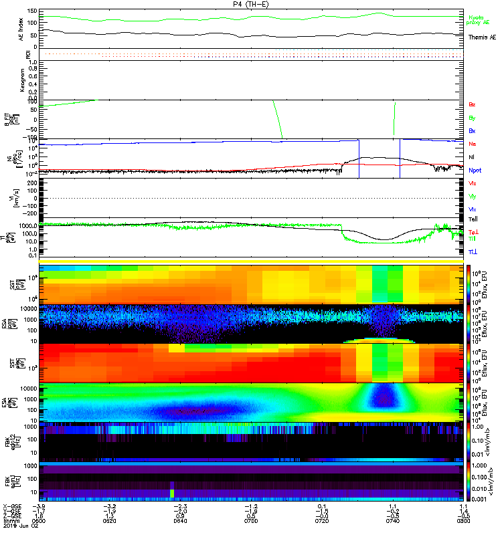This screenshot has width=502, height=535.
Task: Click the ESA electrons [eV] axis label
Action: tap(9, 403)
